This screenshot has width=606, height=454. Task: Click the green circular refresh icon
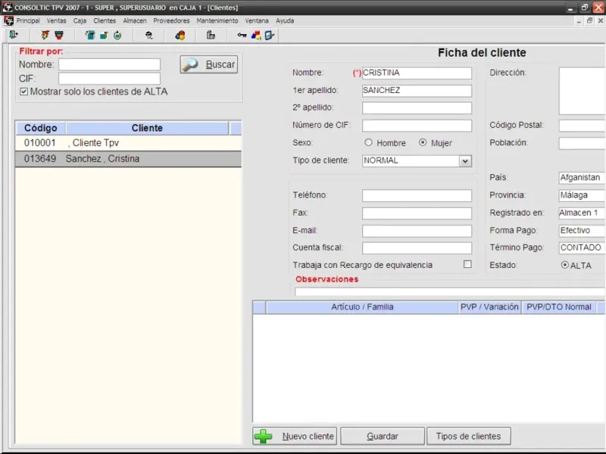[x=117, y=35]
